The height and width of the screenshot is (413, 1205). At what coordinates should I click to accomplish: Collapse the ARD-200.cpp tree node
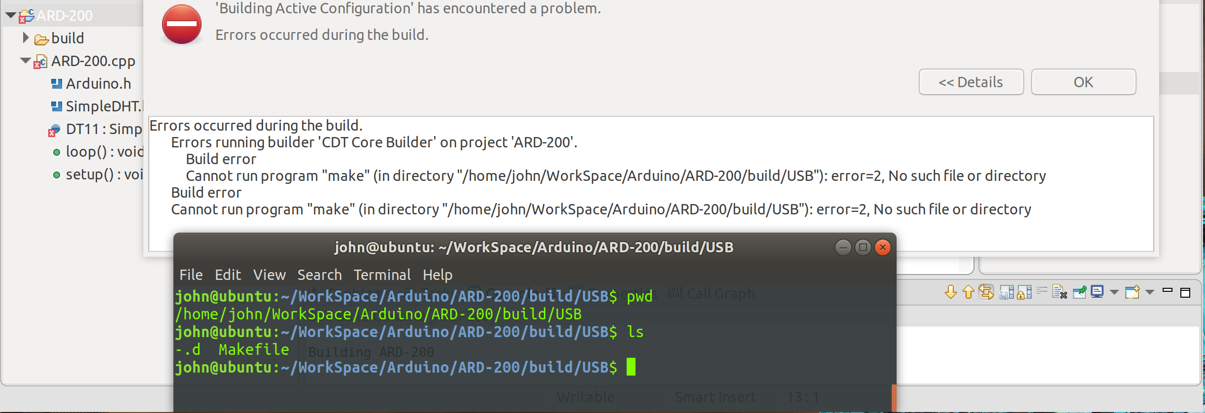click(25, 61)
